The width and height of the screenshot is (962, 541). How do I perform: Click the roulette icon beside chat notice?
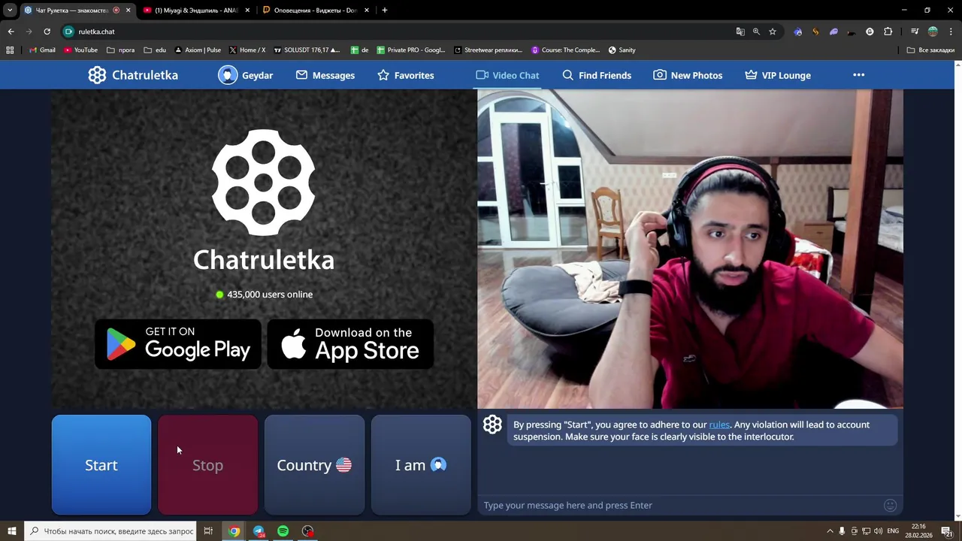tap(492, 425)
